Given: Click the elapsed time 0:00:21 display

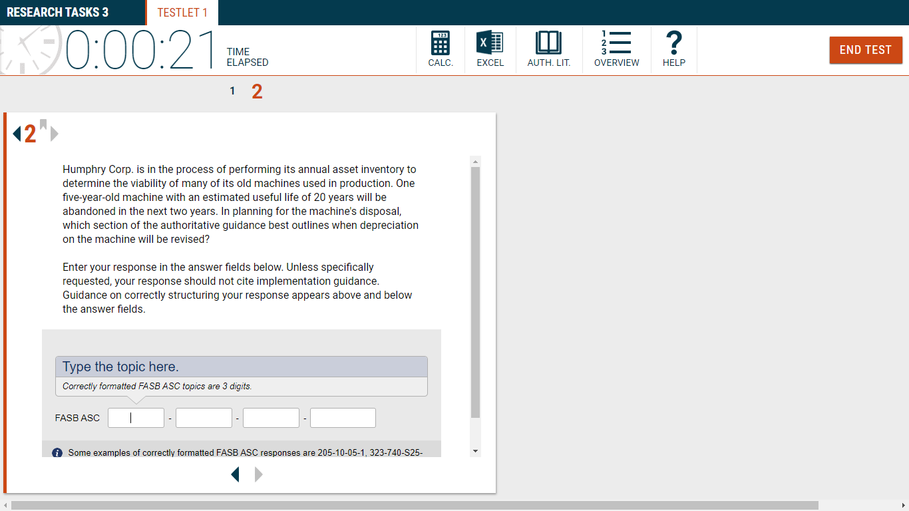Looking at the screenshot, I should click(x=141, y=50).
